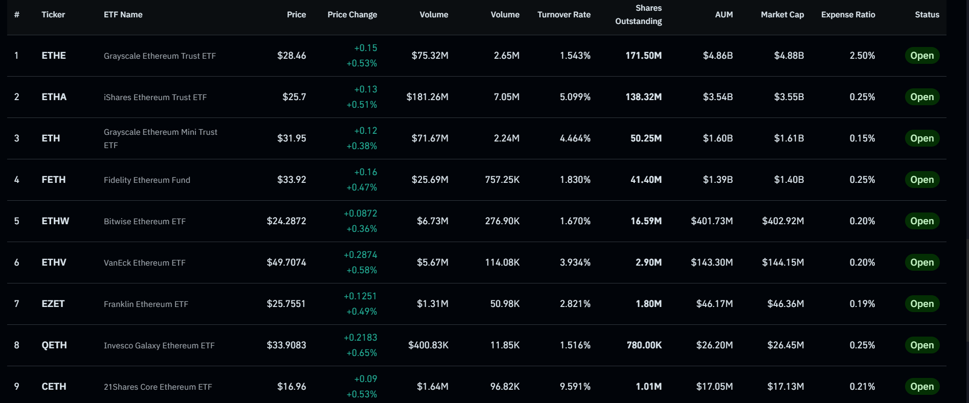The width and height of the screenshot is (969, 403).
Task: Select VanEck Ethereum ETF name
Action: pos(145,263)
